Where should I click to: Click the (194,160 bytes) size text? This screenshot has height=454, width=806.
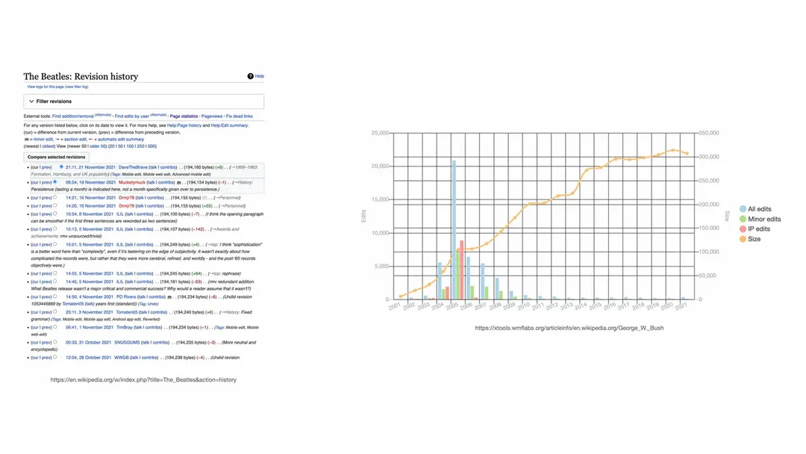pos(199,167)
